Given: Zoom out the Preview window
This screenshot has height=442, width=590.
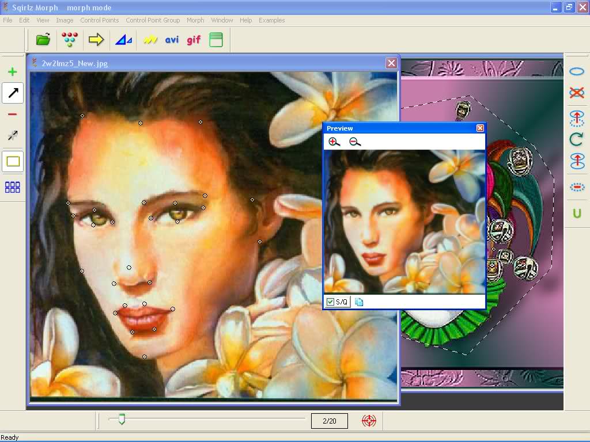Looking at the screenshot, I should tap(355, 142).
